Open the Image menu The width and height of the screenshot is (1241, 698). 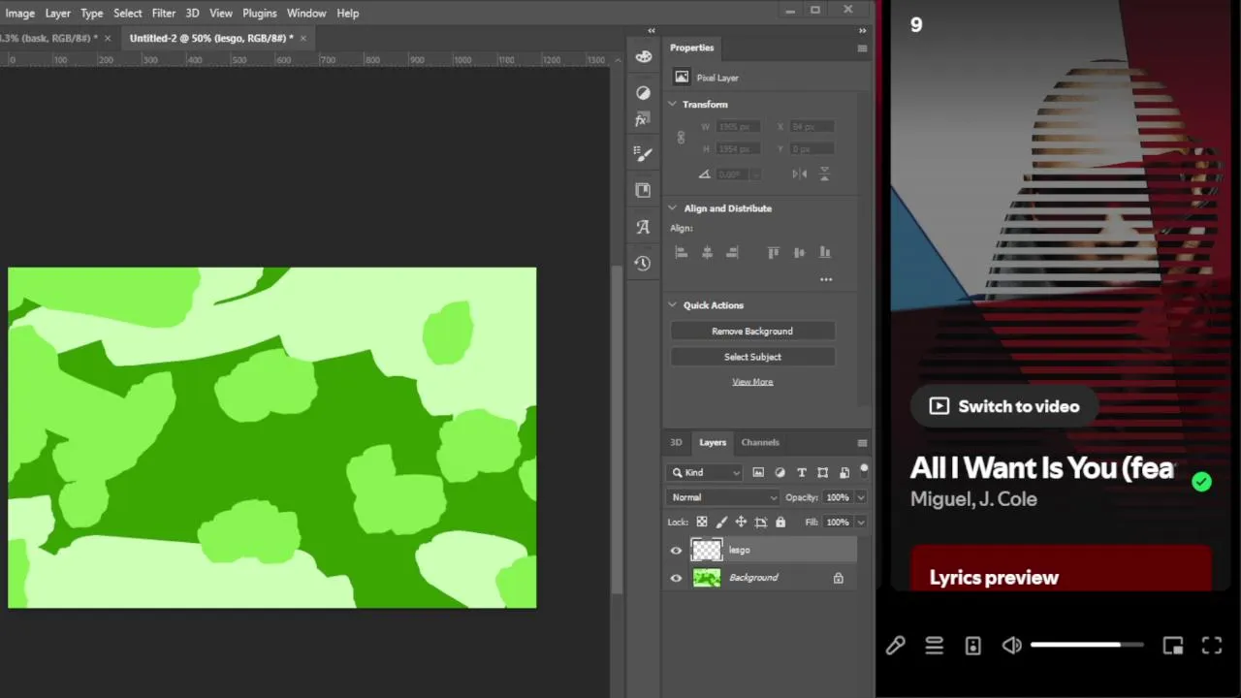click(19, 13)
